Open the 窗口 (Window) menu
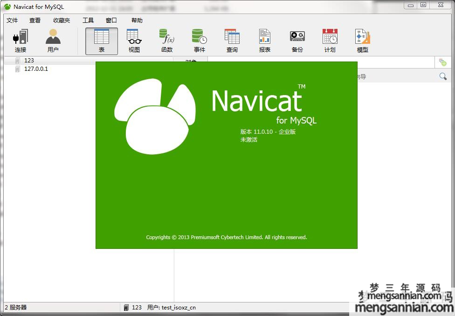This screenshot has width=455, height=316. (111, 21)
